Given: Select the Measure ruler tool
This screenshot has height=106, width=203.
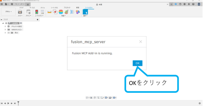Looking at the screenshot, I should coord(49,12).
